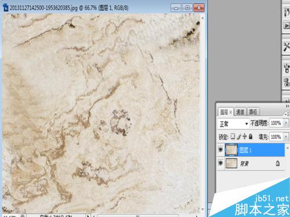Click the Photoshop document icon in title bar
This screenshot has width=290, height=217.
[x=6, y=8]
